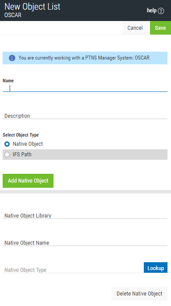
Task: Click the PTNS Manager System info banner
Action: [x=85, y=58]
